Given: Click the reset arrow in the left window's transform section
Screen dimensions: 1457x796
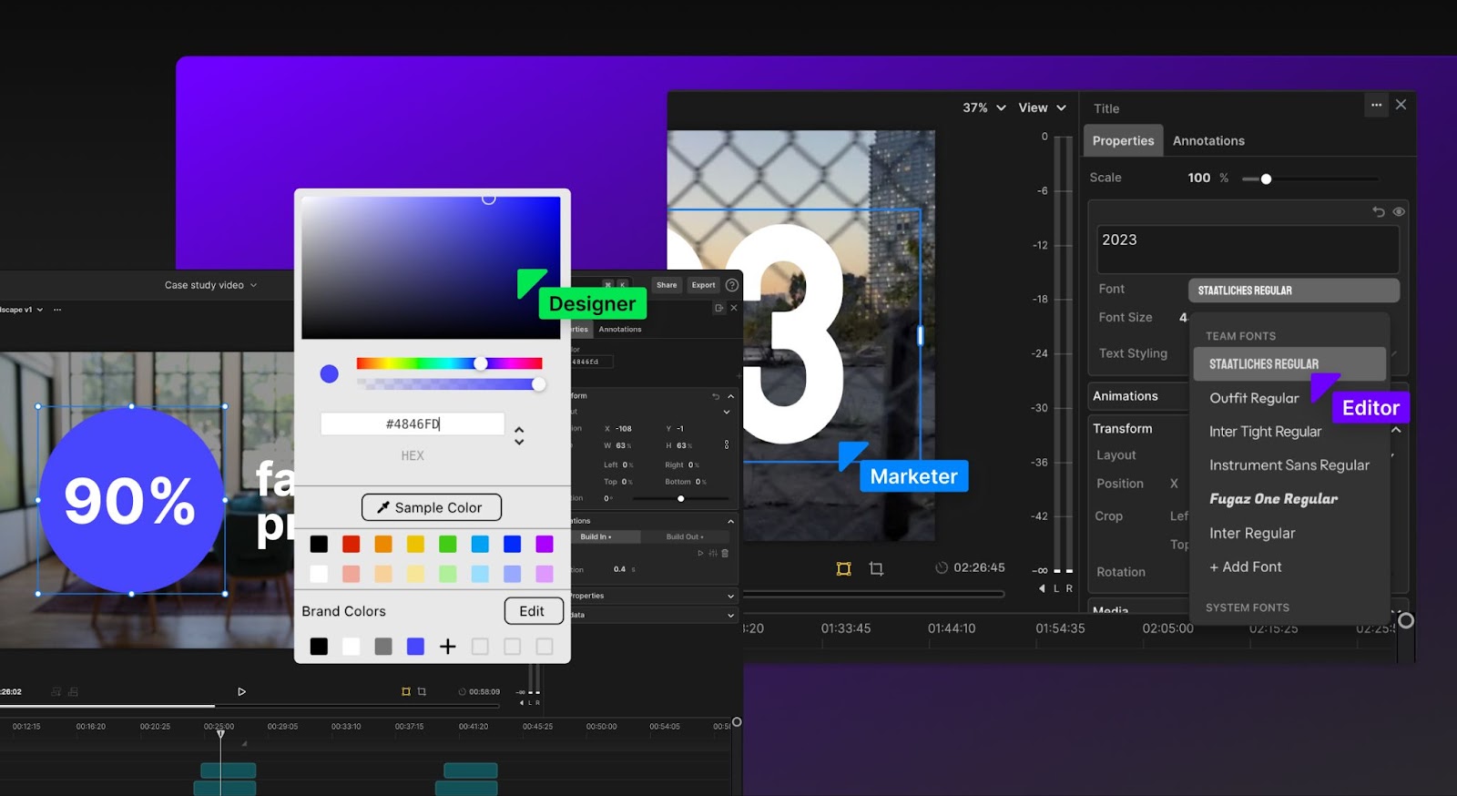Looking at the screenshot, I should point(716,396).
